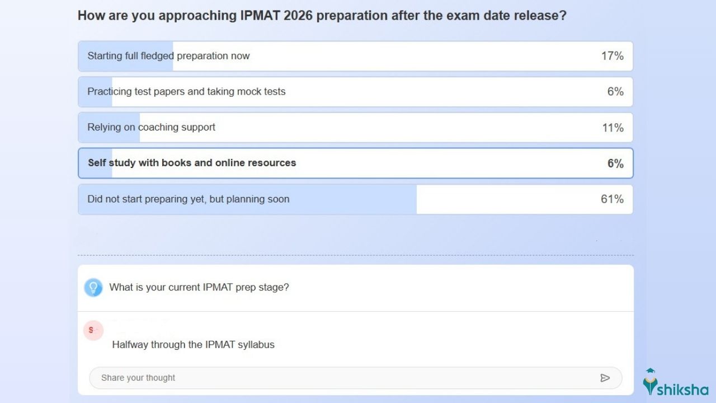Open the 'Halfway through the IPMAT syllabus' comment
This screenshot has width=716, height=403.
click(x=193, y=345)
